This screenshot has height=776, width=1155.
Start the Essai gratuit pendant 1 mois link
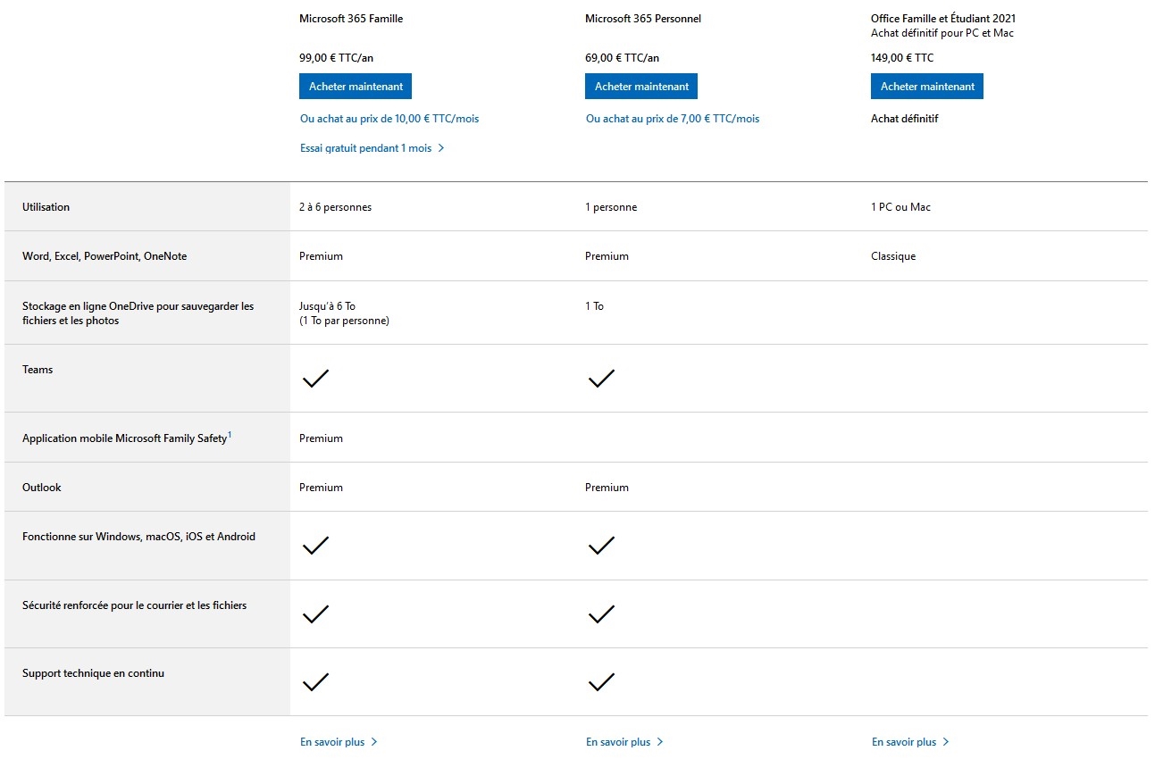(372, 148)
